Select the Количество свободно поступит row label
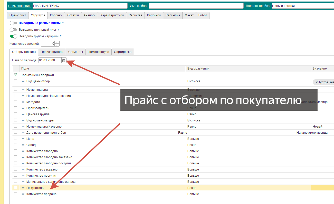This screenshot has width=334, height=204. pos(49,163)
